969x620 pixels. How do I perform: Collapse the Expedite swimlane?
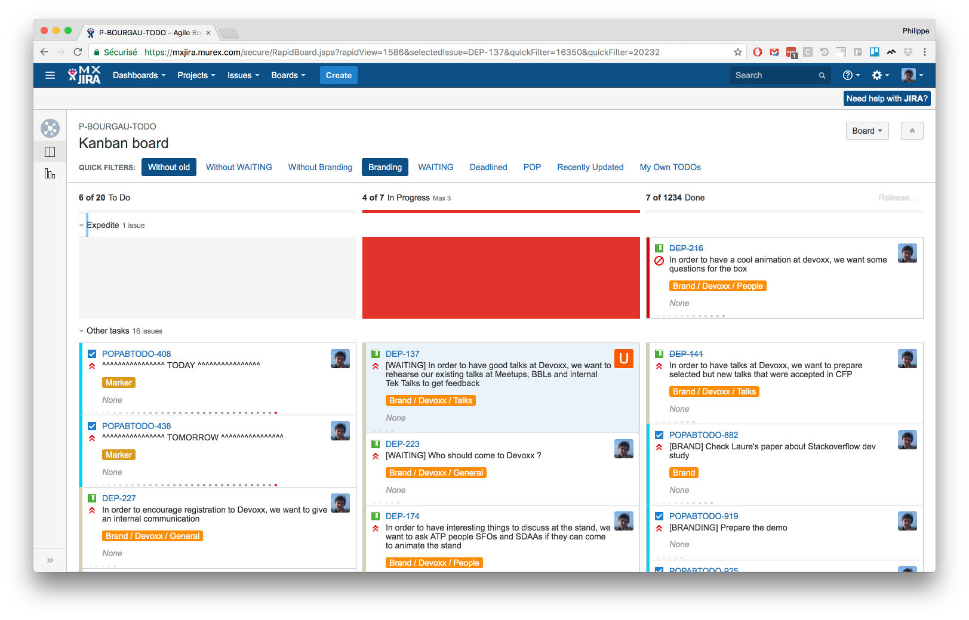(x=82, y=225)
